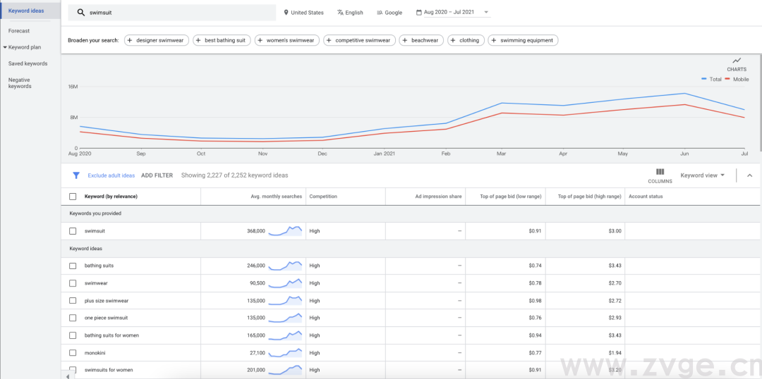Click the United States location pin icon
Image resolution: width=762 pixels, height=379 pixels.
286,13
